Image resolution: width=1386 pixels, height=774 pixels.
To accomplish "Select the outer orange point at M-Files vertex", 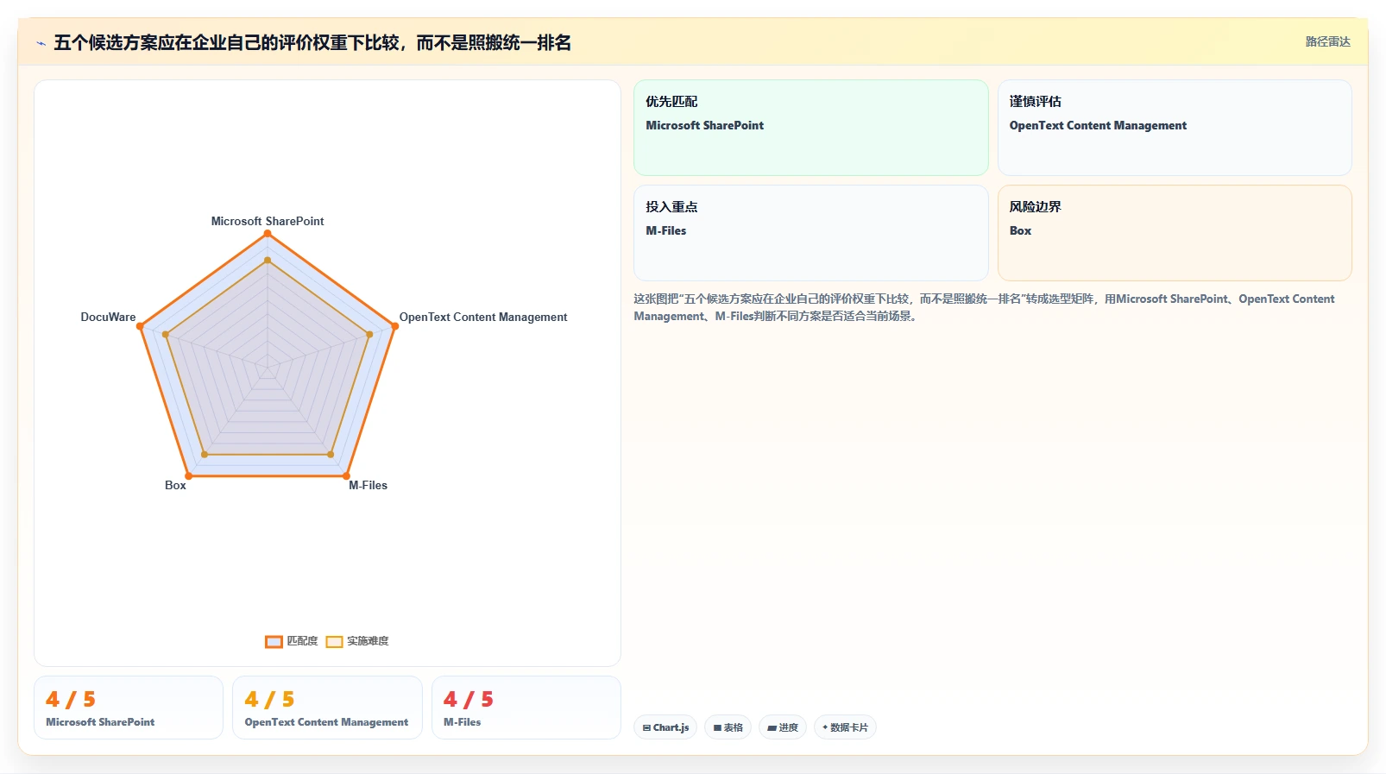I will (346, 476).
